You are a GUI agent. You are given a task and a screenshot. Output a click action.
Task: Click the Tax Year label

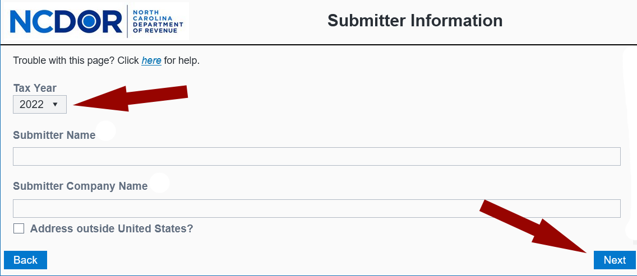click(35, 88)
